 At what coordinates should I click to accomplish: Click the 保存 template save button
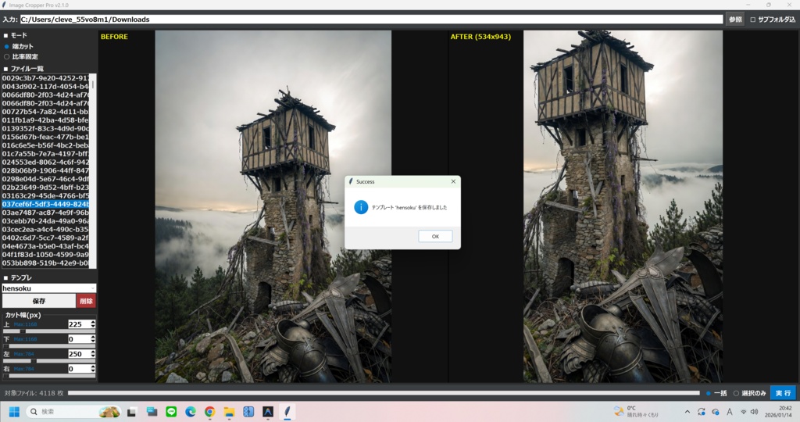click(39, 301)
